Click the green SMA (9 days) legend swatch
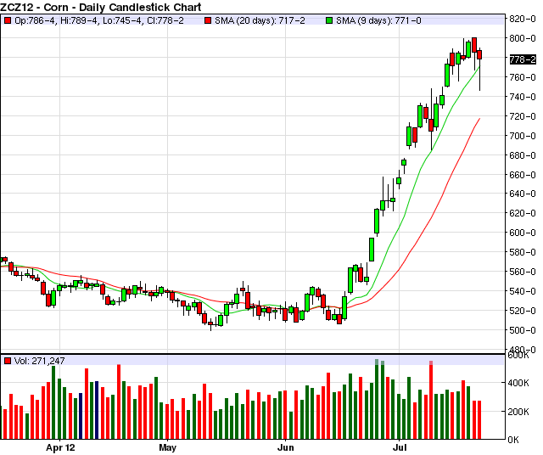543x455 pixels. pos(329,20)
